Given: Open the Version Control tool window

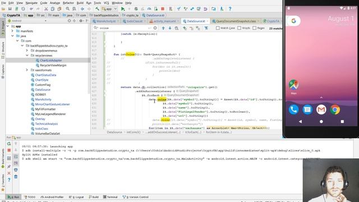Looking at the screenshot, I should (136, 197).
